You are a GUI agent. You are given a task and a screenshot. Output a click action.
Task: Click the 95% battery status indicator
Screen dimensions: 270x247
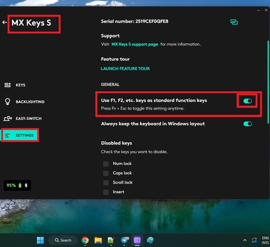pos(17,185)
